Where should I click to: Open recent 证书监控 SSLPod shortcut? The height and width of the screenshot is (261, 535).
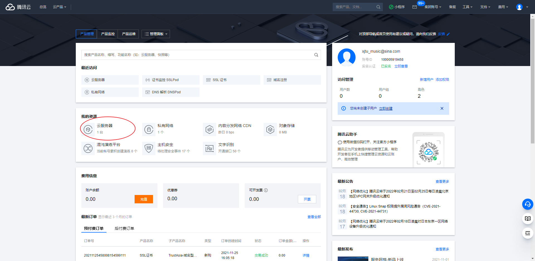point(171,80)
